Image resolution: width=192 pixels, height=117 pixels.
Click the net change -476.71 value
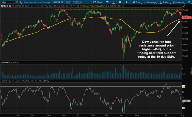(68, 1)
